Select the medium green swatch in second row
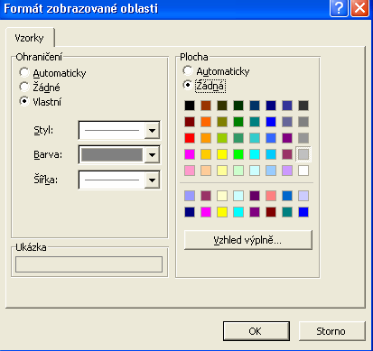Viewport: 373px width, 351px height. pos(238,122)
